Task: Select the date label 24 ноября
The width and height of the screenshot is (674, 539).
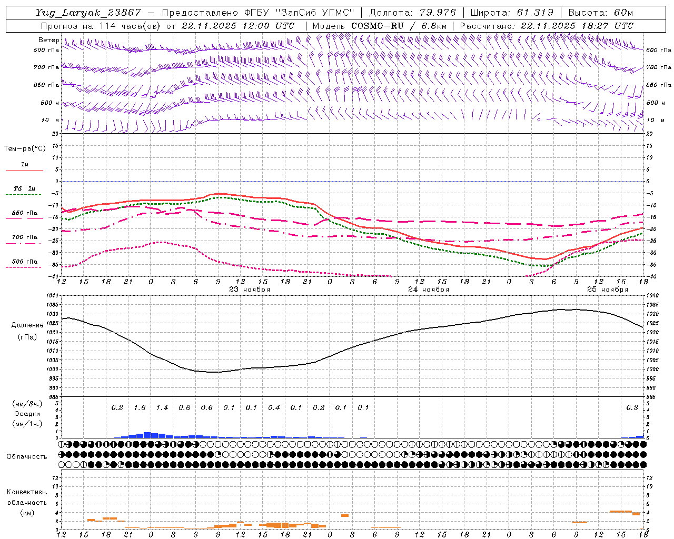Action: pyautogui.click(x=429, y=290)
